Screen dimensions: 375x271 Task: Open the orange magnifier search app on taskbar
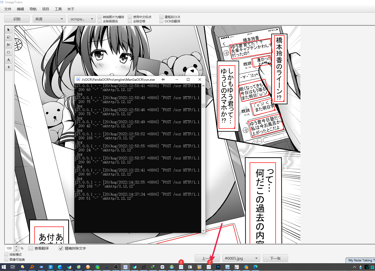32,267
